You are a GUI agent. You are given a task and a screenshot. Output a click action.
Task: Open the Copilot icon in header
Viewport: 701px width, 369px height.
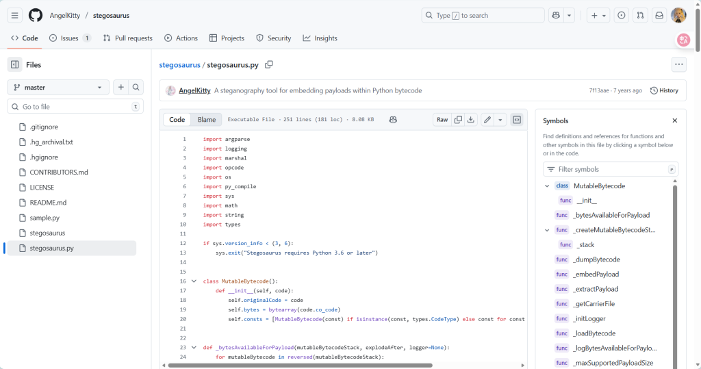tap(556, 15)
